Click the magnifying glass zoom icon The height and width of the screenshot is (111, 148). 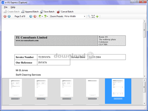click(x=89, y=16)
